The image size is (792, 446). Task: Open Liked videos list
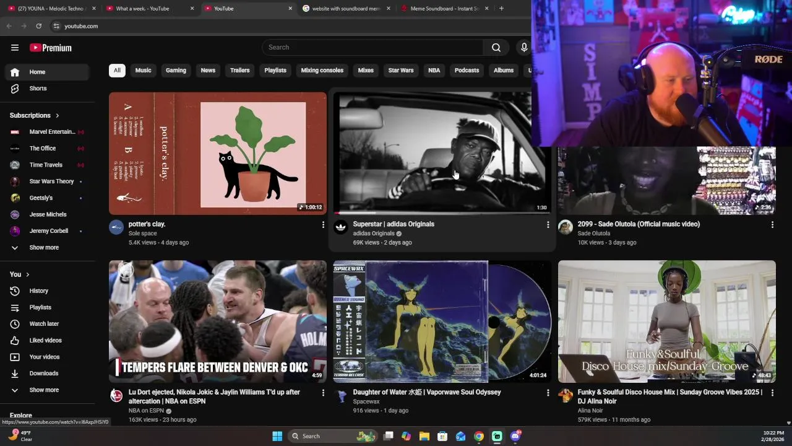(48, 341)
